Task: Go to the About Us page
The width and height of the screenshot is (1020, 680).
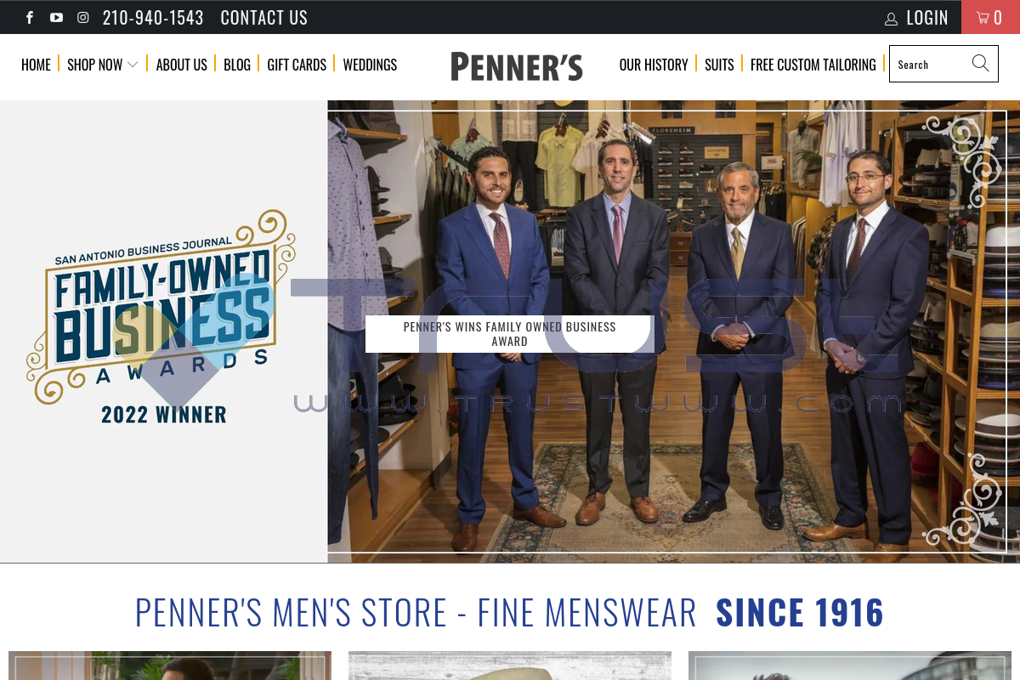Action: (181, 65)
